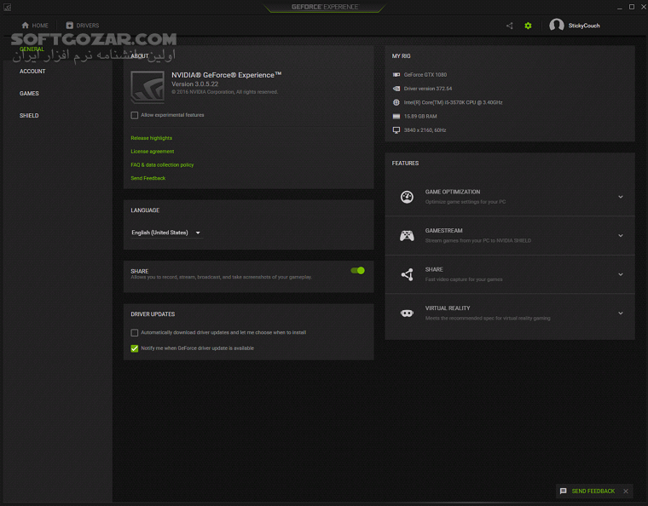Click the Game Optimization title
Screen dimensions: 648x506
[453, 192]
